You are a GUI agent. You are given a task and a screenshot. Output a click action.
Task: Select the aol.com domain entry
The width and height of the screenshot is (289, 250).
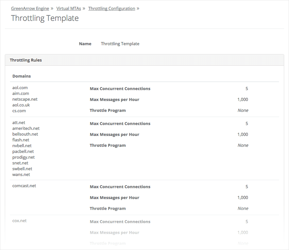[20, 88]
